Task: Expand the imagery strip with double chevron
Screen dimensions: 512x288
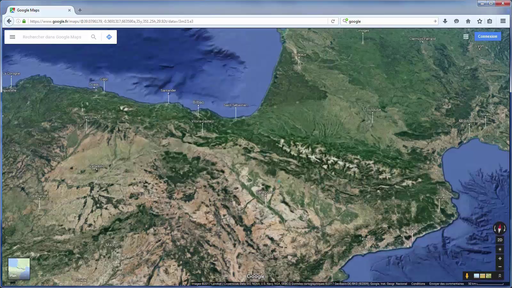Action: [500, 276]
